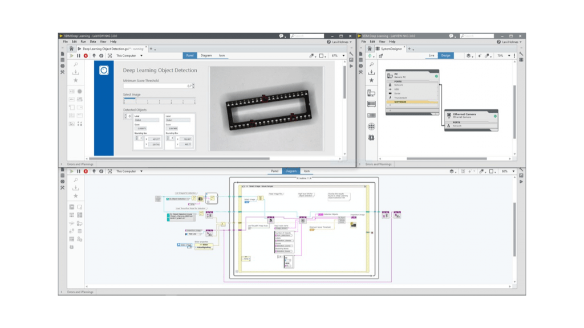Open the View menu

[103, 42]
